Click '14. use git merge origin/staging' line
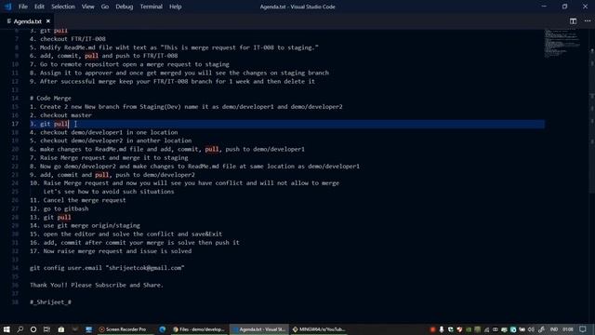 (x=85, y=225)
